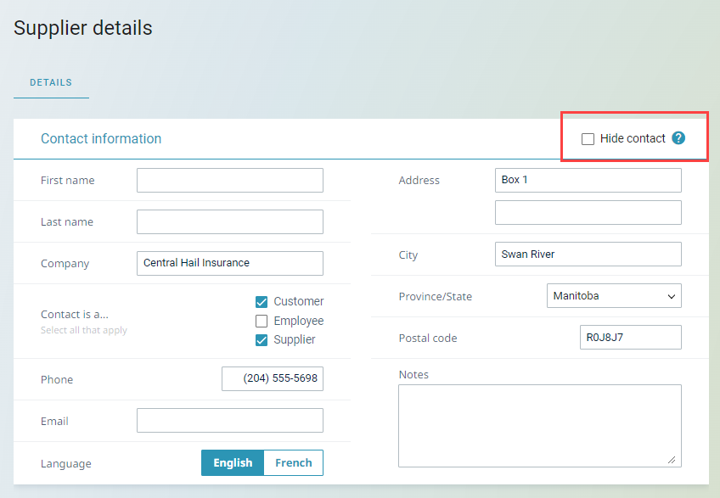Click the Phone number field
The width and height of the screenshot is (720, 498).
tap(273, 379)
